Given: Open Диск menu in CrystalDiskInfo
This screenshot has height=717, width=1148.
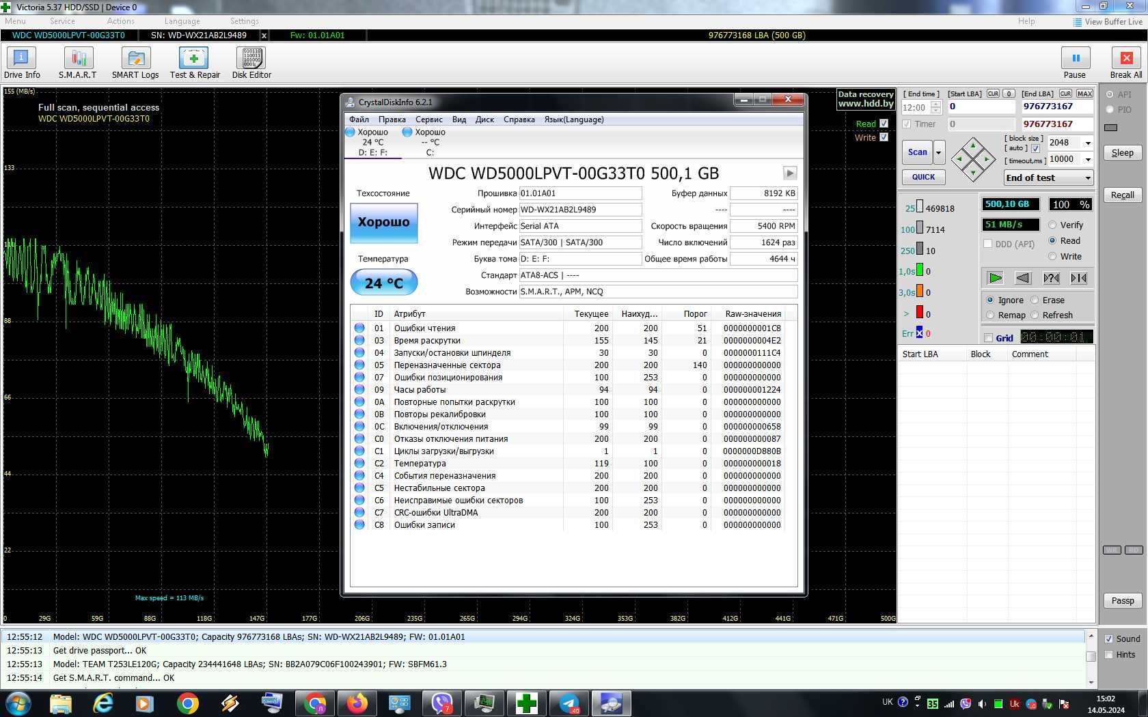Looking at the screenshot, I should [x=484, y=119].
